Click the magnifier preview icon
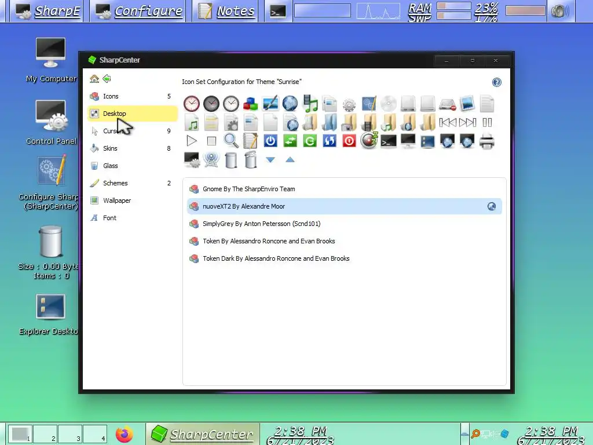This screenshot has height=445, width=593. pyautogui.click(x=231, y=141)
